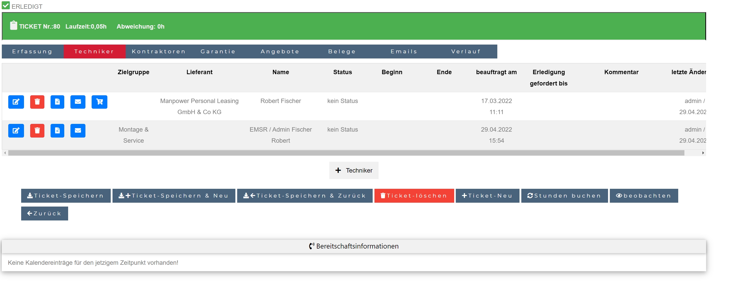Click Ticket-Speichern button
Image resolution: width=735 pixels, height=290 pixels.
(x=66, y=196)
